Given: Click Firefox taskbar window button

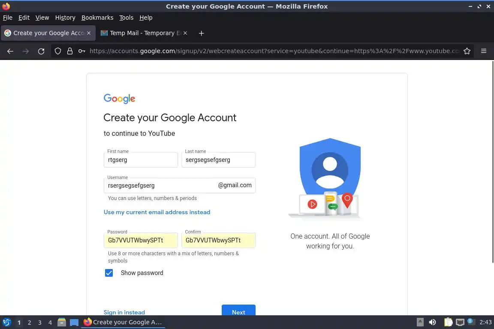Looking at the screenshot, I should tap(123, 322).
